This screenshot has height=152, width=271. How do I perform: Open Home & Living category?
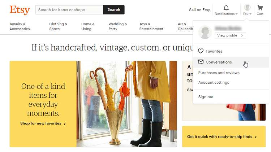pos(88,26)
